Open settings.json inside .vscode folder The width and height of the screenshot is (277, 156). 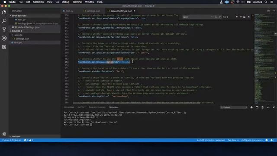coord(22,39)
